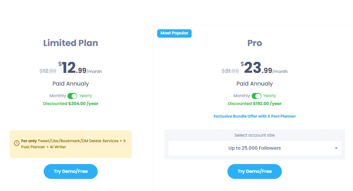Click Try Demo/Free under Pro plan
This screenshot has width=353, height=191.
(x=254, y=171)
